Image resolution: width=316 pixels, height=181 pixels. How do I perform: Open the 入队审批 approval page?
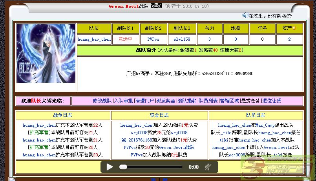tap(124, 101)
